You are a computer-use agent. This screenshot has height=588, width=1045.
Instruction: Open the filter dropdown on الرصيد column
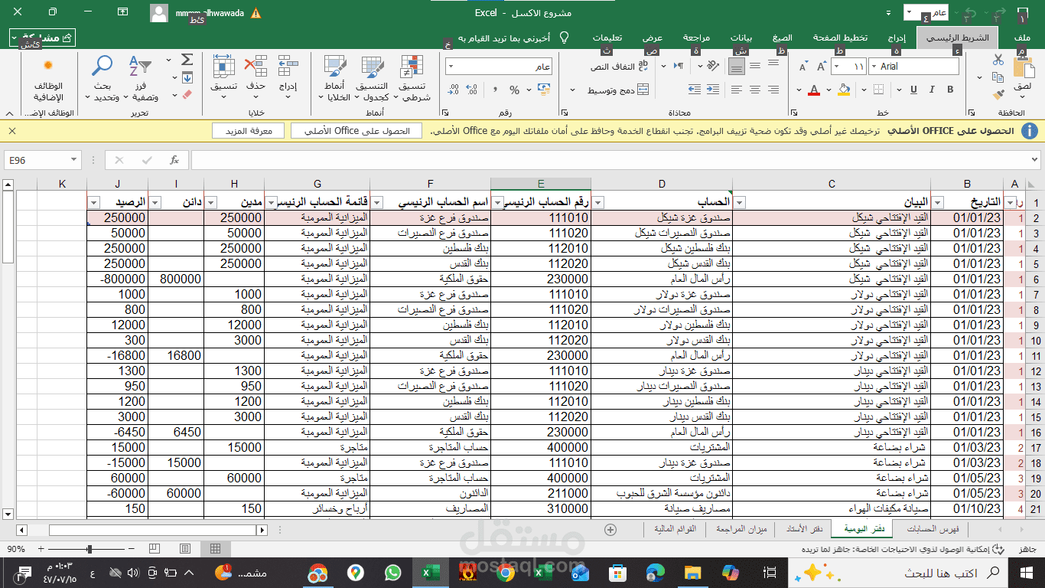click(93, 201)
